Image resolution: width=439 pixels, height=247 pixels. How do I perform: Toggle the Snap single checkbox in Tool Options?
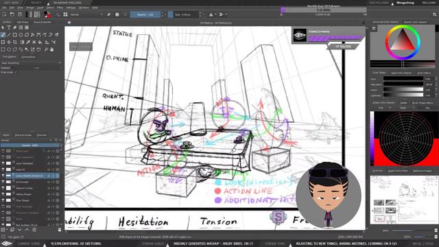(x=16, y=72)
